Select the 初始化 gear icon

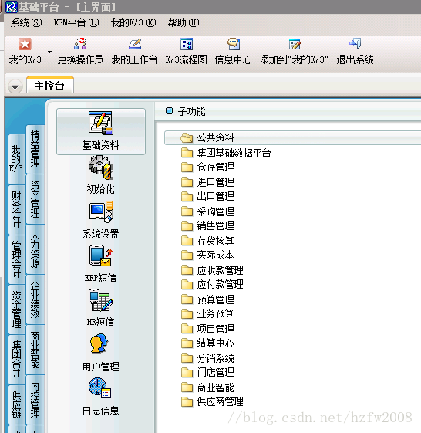(x=101, y=167)
